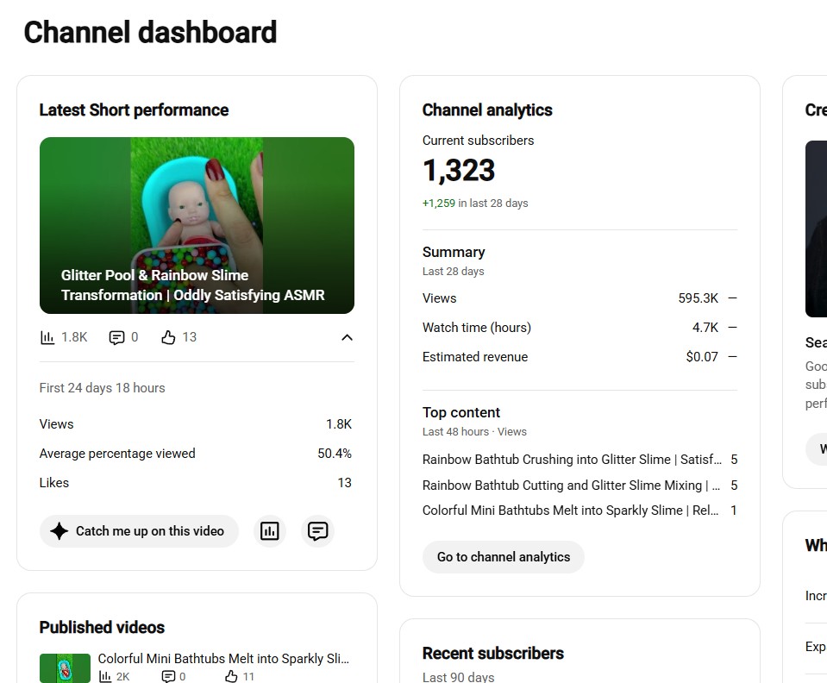827x683 pixels.
Task: Click the Channel dashboard page title
Action: 150,32
